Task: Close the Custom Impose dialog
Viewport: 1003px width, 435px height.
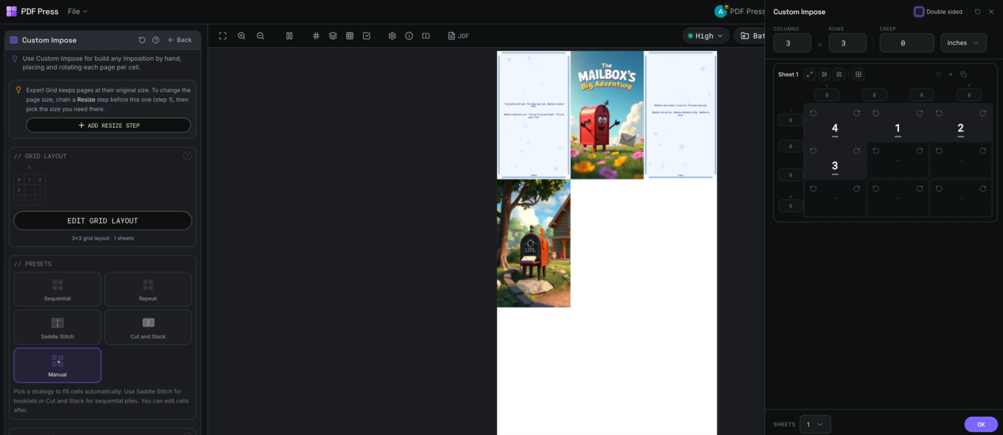Action: pos(991,12)
